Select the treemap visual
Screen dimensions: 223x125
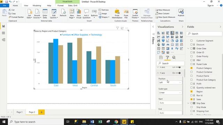[182, 41]
